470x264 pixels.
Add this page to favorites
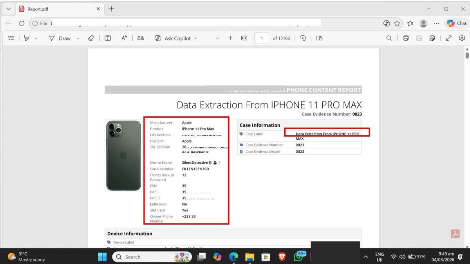tap(397, 24)
